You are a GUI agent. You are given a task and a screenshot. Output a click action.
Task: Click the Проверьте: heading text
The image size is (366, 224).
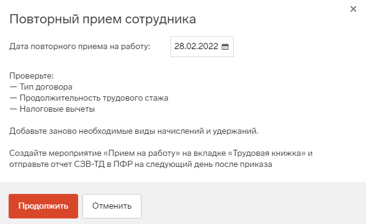click(31, 75)
